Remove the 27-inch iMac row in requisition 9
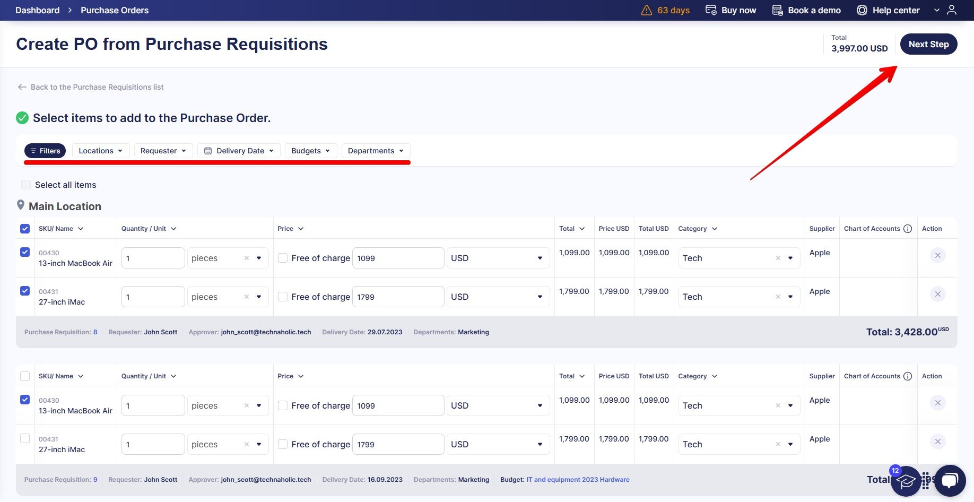The width and height of the screenshot is (974, 502). tap(937, 442)
